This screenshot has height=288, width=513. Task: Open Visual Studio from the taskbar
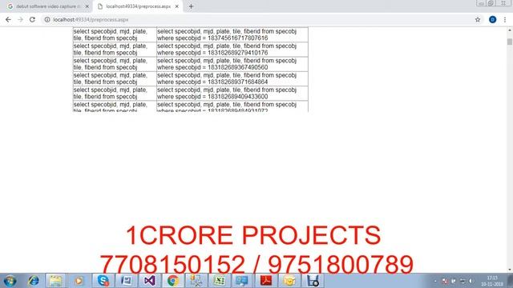click(150, 281)
